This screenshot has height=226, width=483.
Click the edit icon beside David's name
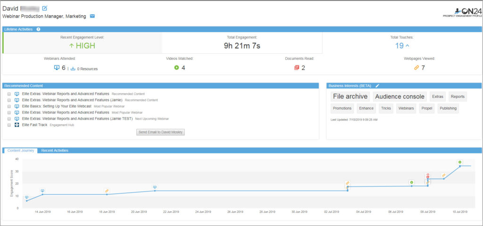coord(45,8)
